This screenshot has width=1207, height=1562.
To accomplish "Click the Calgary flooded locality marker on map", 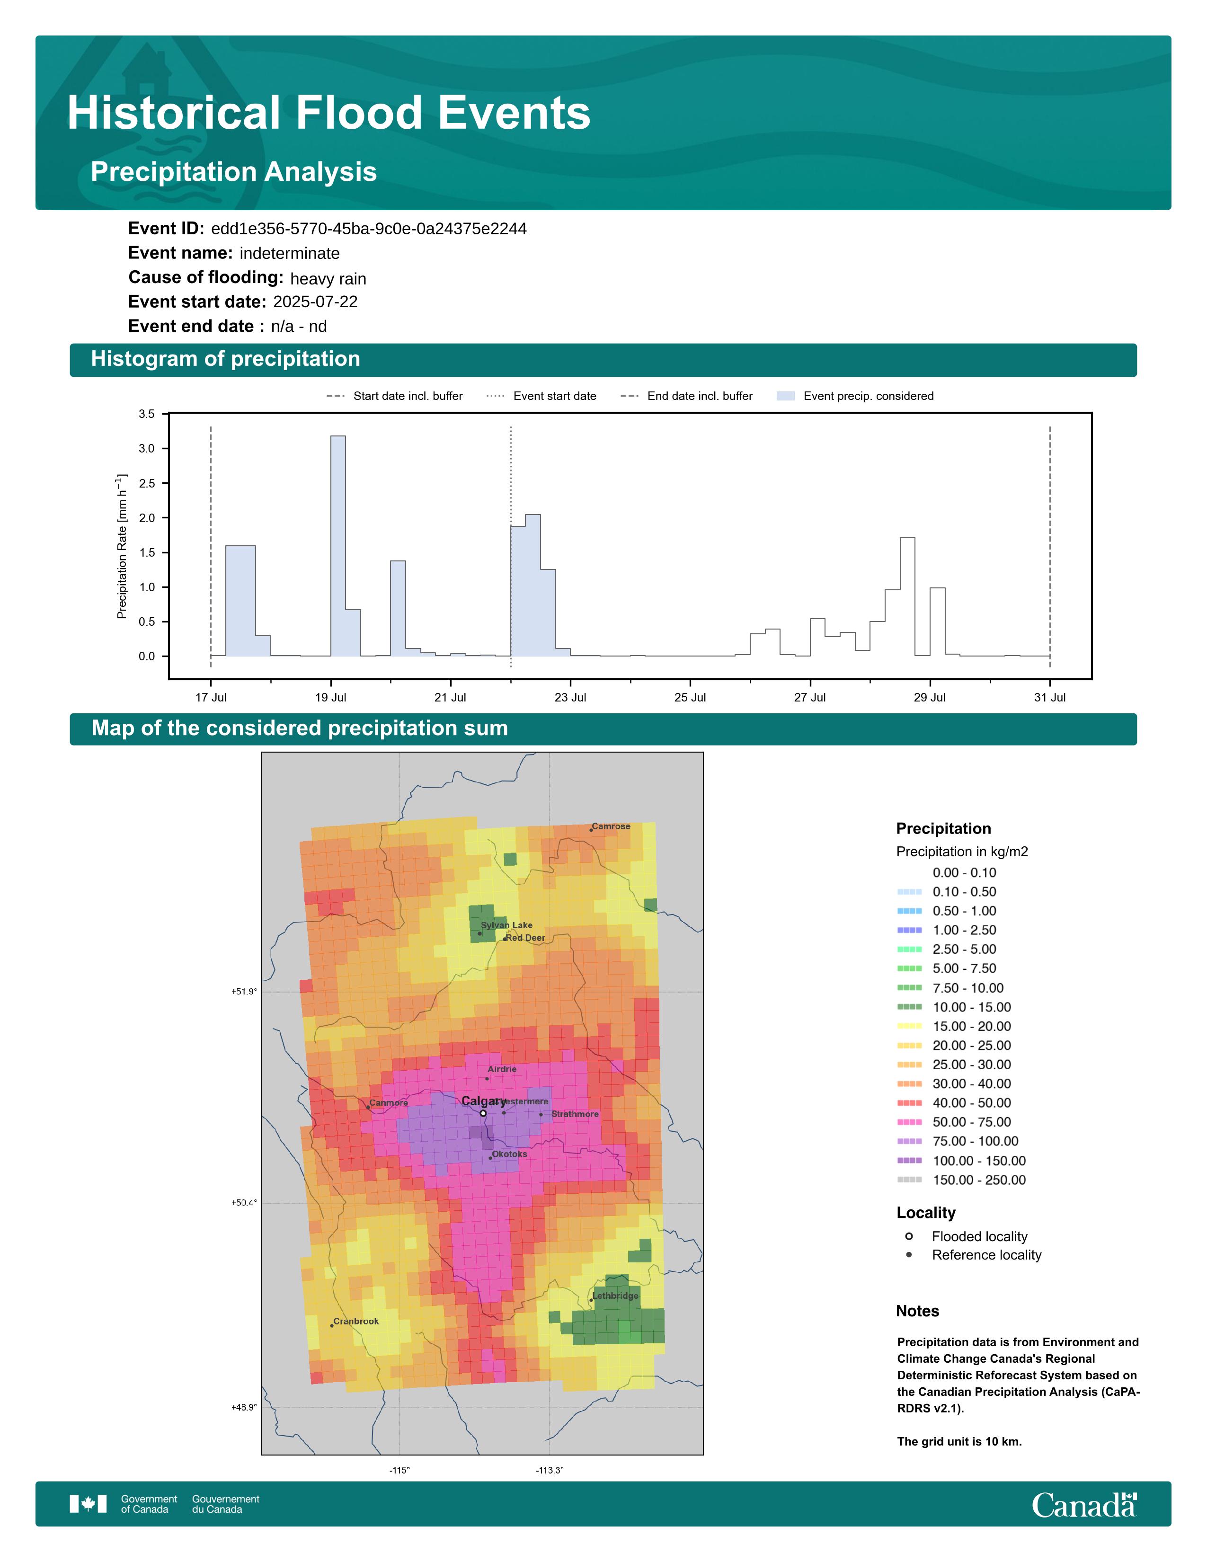I will 483,1113.
